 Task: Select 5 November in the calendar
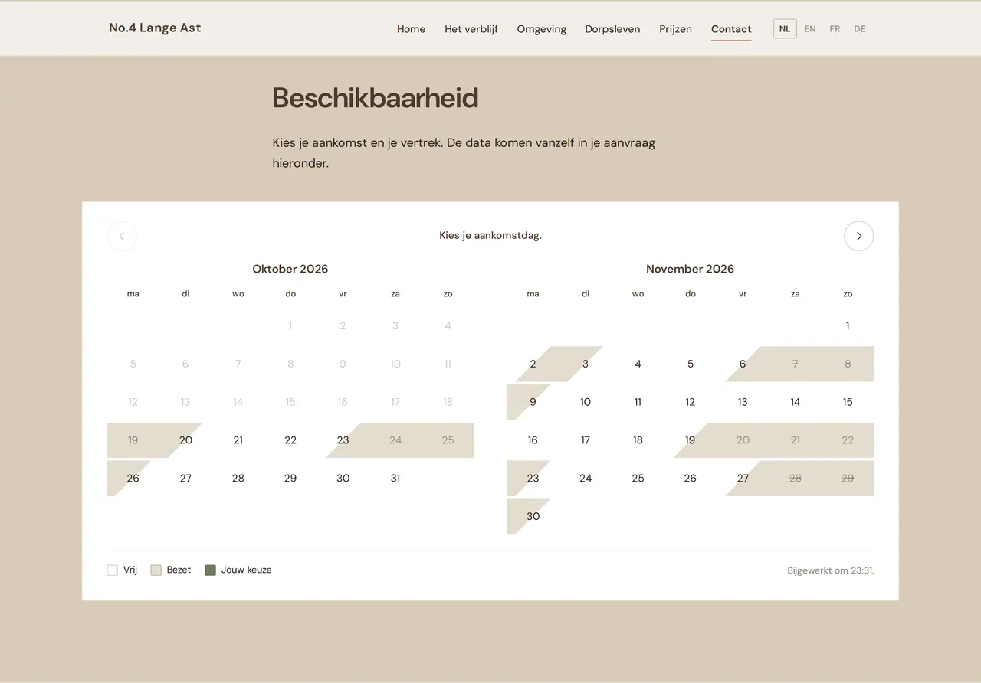(691, 364)
